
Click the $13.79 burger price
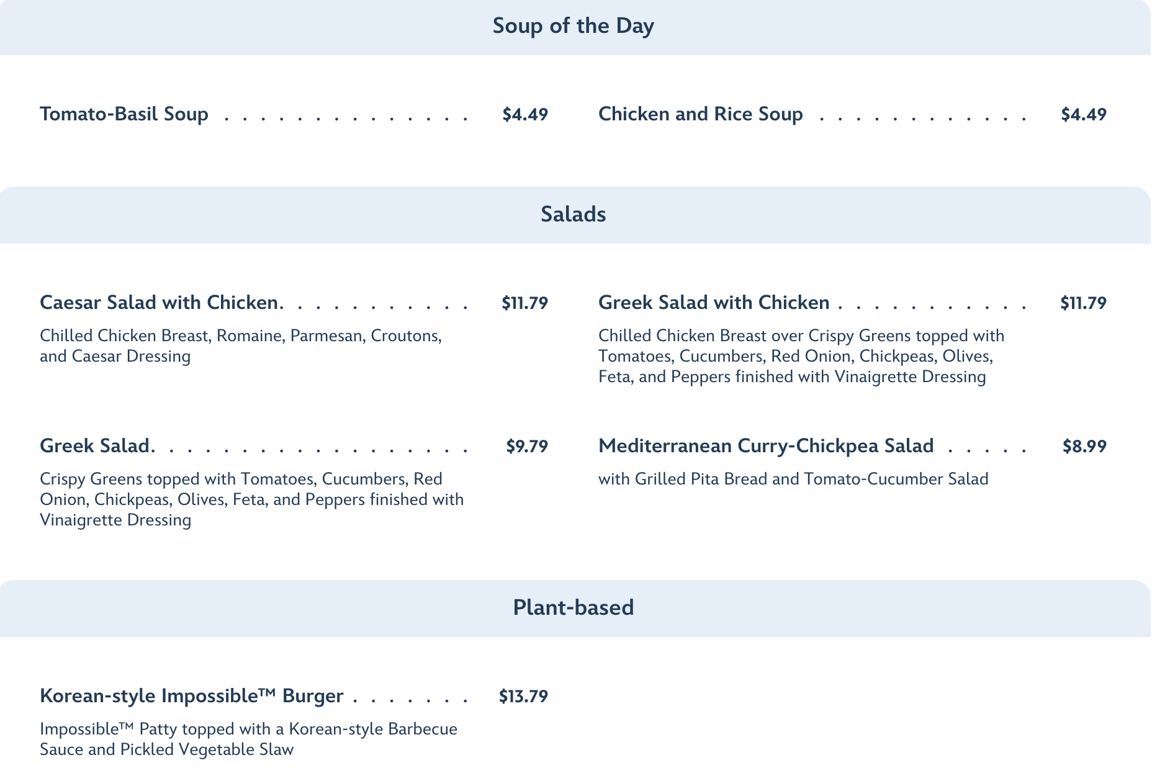click(x=523, y=696)
